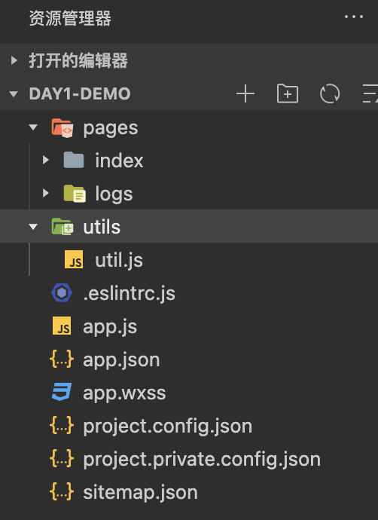Collapse the pages folder arrow
This screenshot has height=520, width=378.
(33, 127)
